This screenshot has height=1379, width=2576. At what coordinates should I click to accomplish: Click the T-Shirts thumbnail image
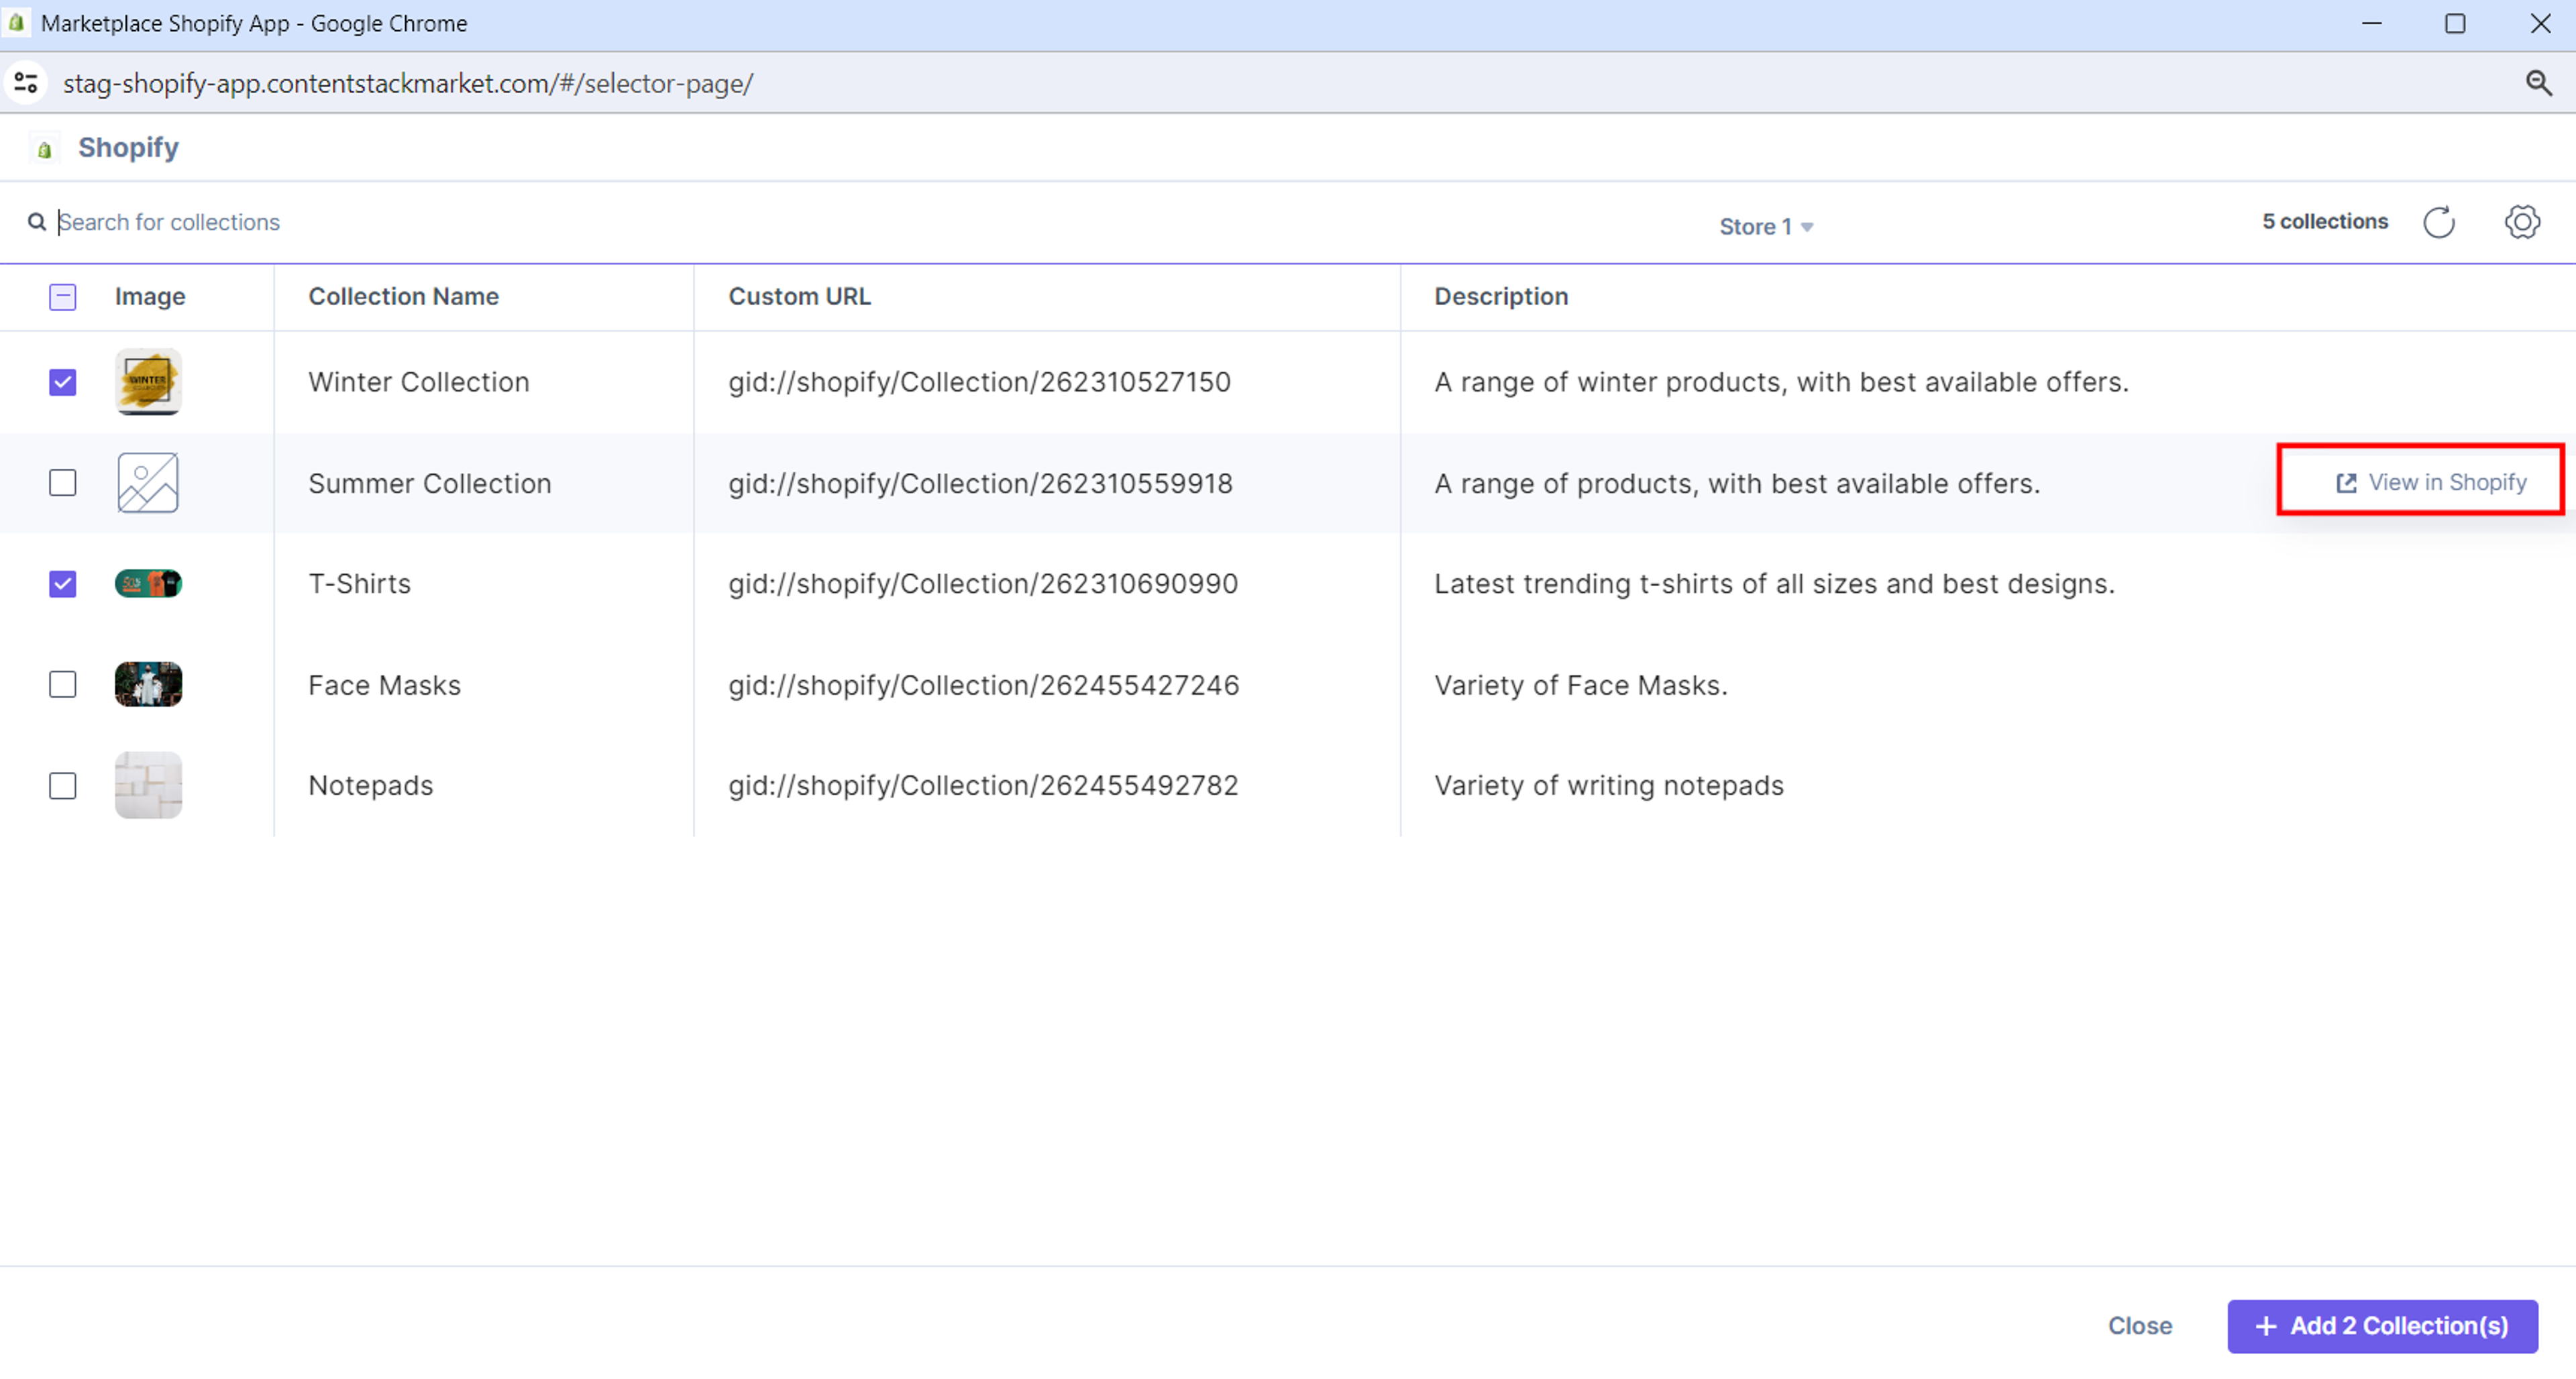pos(148,584)
